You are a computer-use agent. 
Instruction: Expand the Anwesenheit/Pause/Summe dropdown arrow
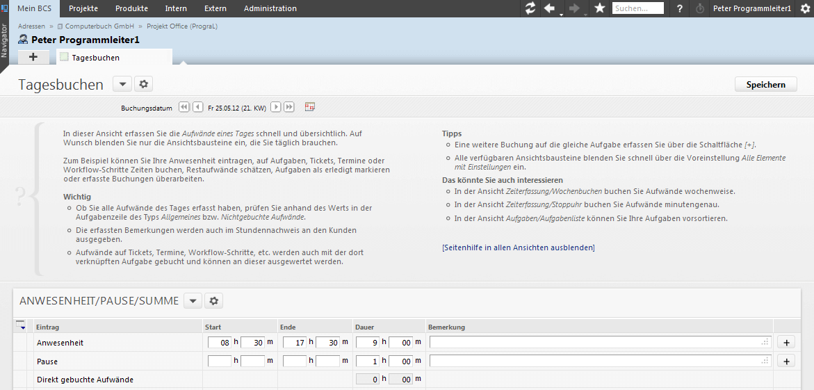tap(193, 301)
